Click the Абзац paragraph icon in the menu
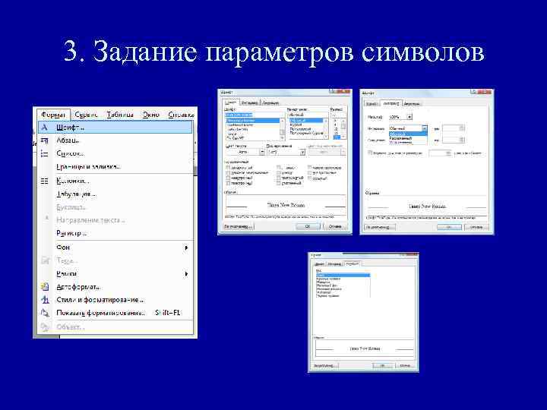547x410 pixels. tap(44, 140)
